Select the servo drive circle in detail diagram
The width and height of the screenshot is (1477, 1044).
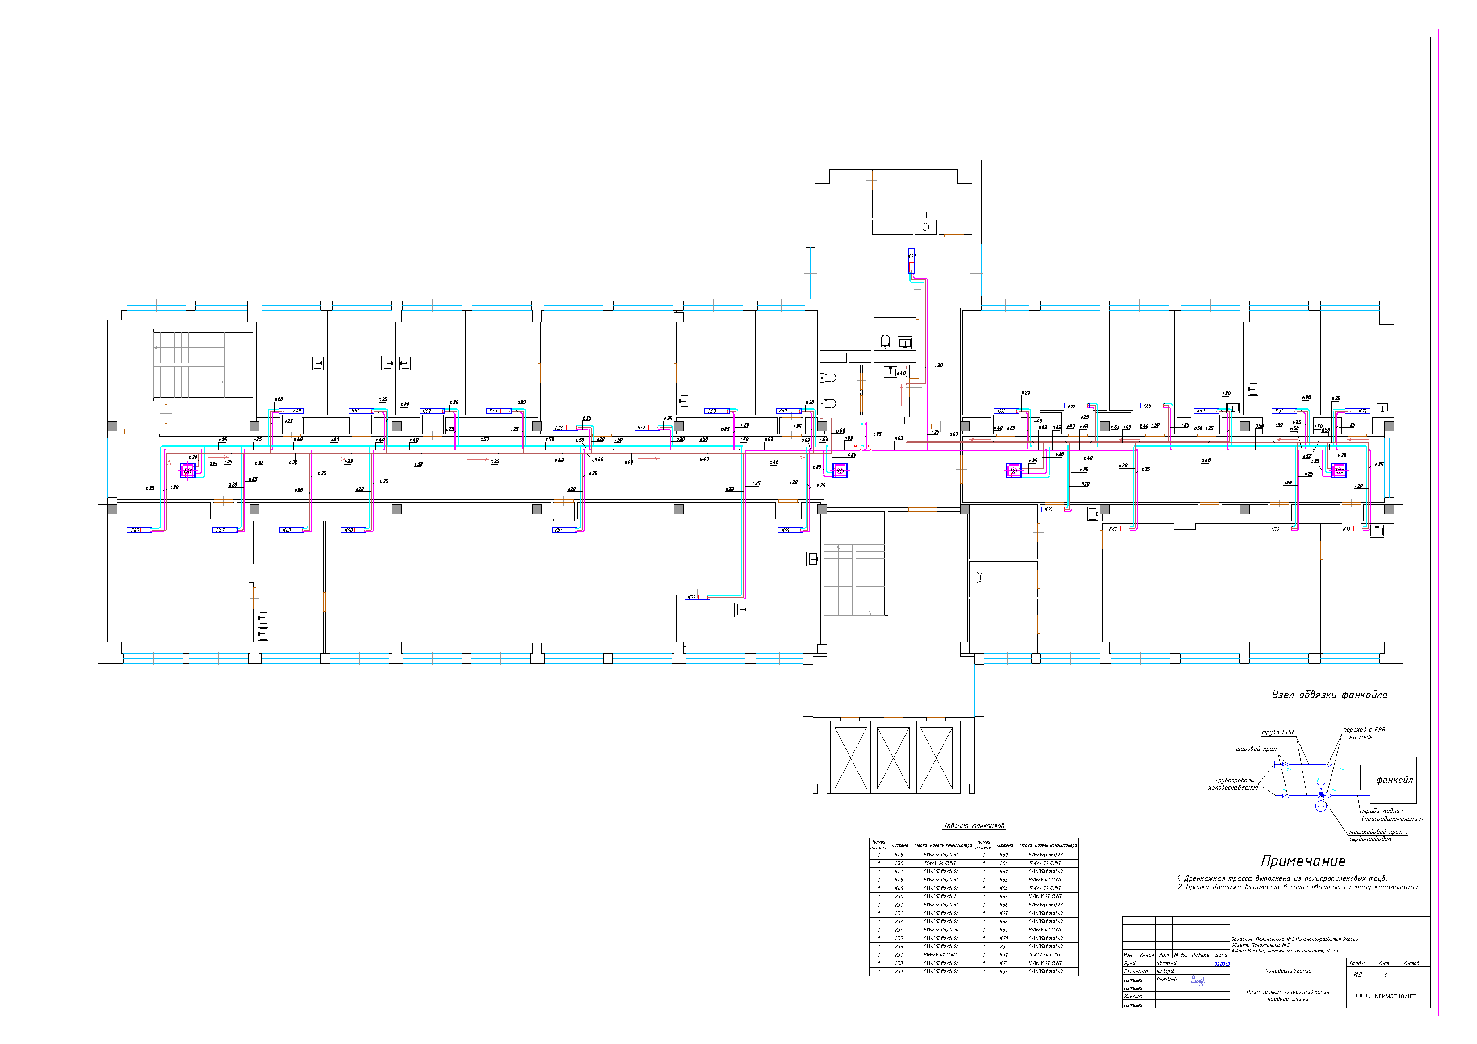click(1321, 807)
